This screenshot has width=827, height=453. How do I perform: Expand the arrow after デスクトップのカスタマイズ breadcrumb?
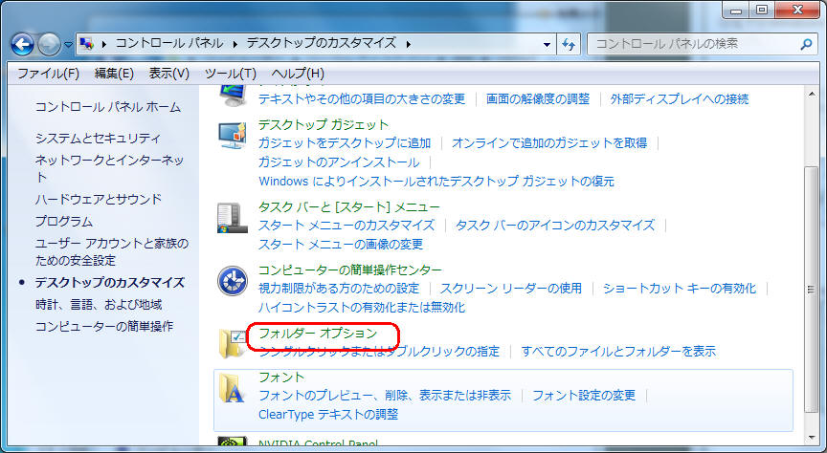pos(408,44)
